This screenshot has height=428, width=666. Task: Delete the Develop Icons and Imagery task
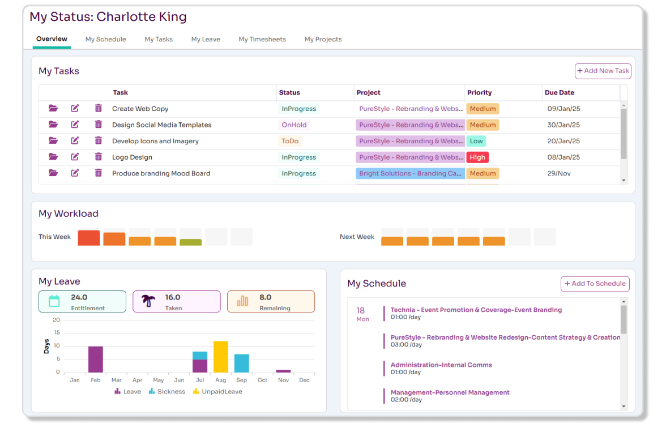pos(98,140)
